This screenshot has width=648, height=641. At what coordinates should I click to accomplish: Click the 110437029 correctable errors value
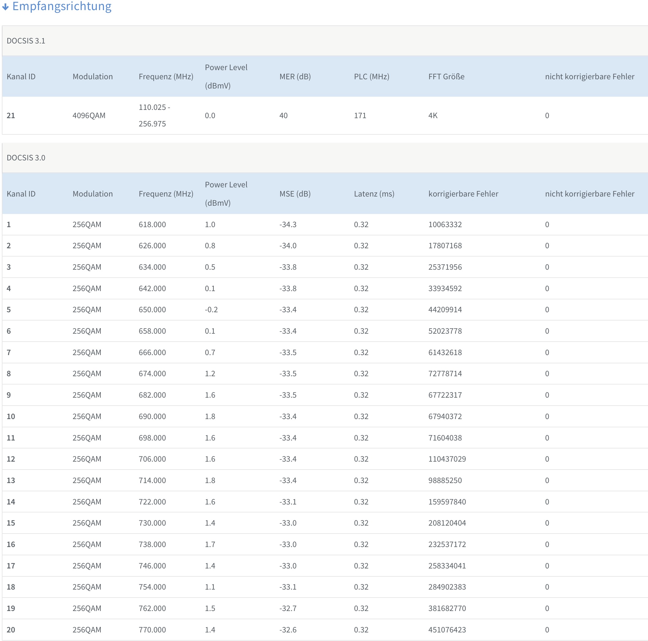(x=447, y=459)
